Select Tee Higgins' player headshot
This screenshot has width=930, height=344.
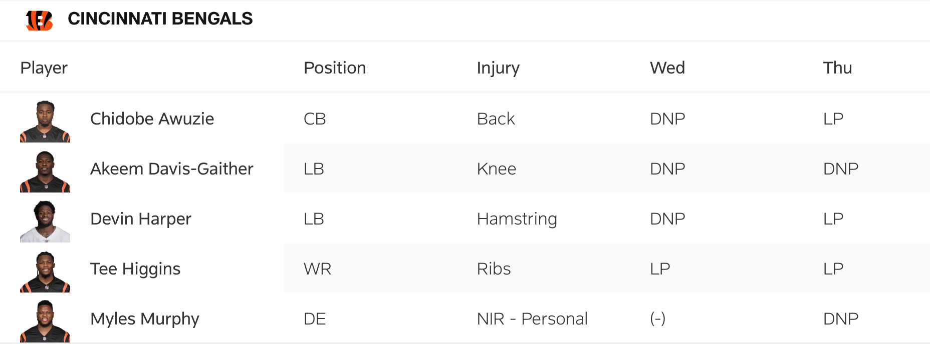45,271
